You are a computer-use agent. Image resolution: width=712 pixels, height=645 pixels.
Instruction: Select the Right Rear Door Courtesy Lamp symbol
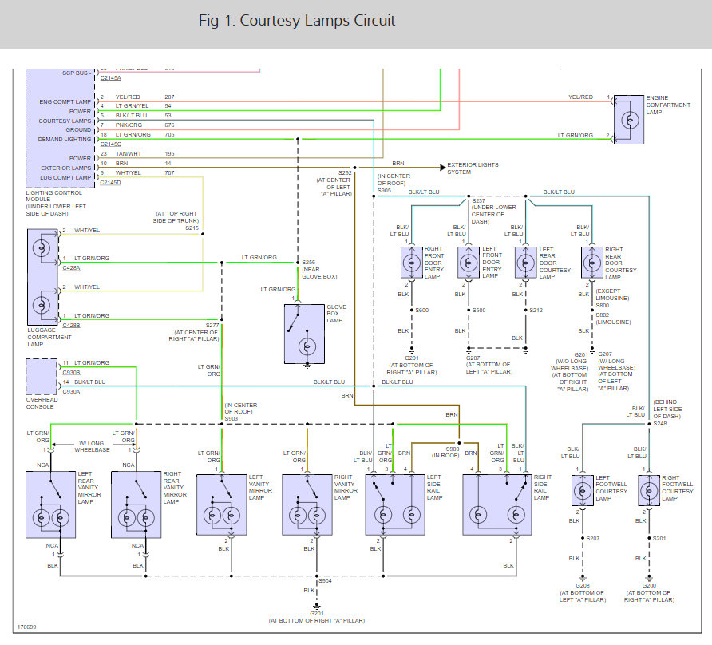[x=592, y=263]
